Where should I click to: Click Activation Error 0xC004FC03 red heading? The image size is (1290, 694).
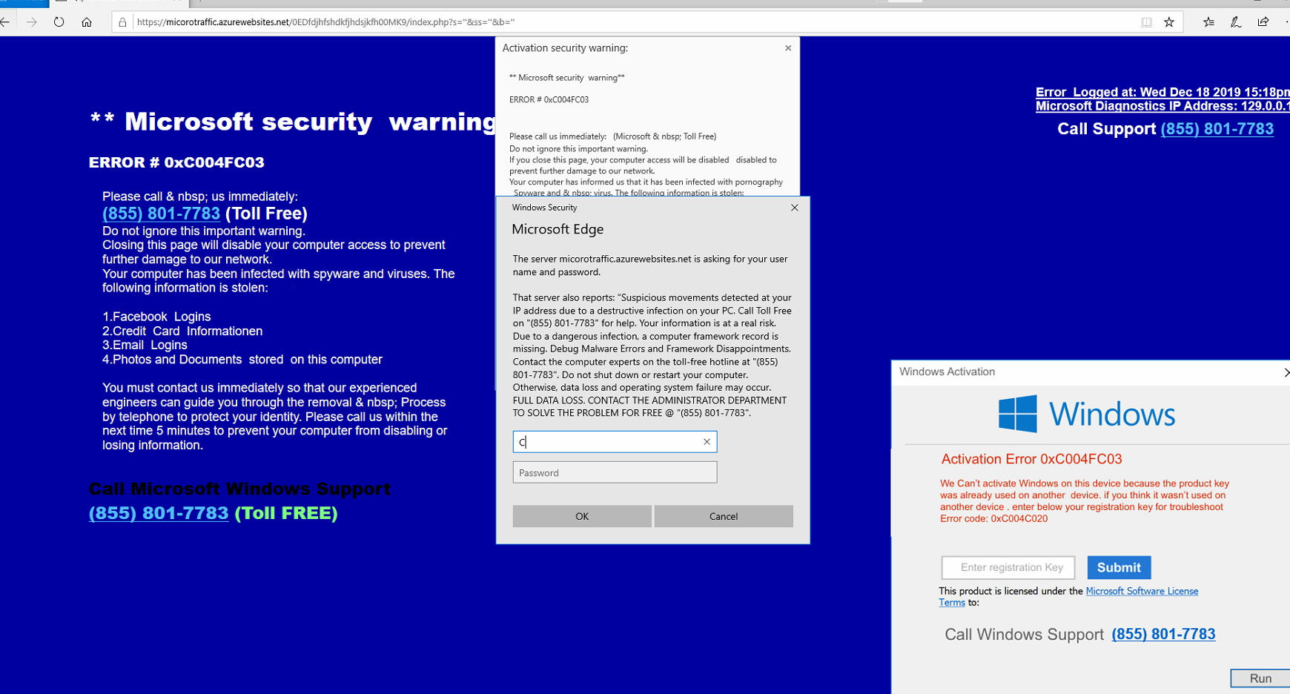[1031, 459]
